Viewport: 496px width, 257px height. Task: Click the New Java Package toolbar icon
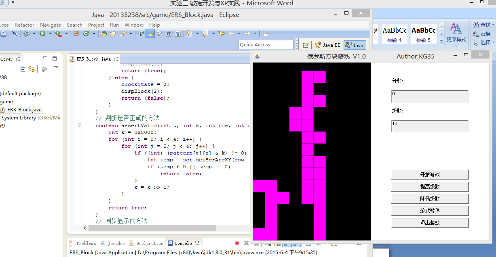pos(76,33)
